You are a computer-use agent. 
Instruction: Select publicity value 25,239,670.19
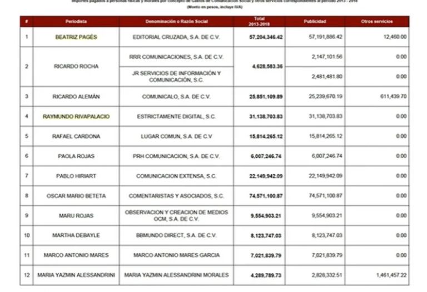click(325, 96)
